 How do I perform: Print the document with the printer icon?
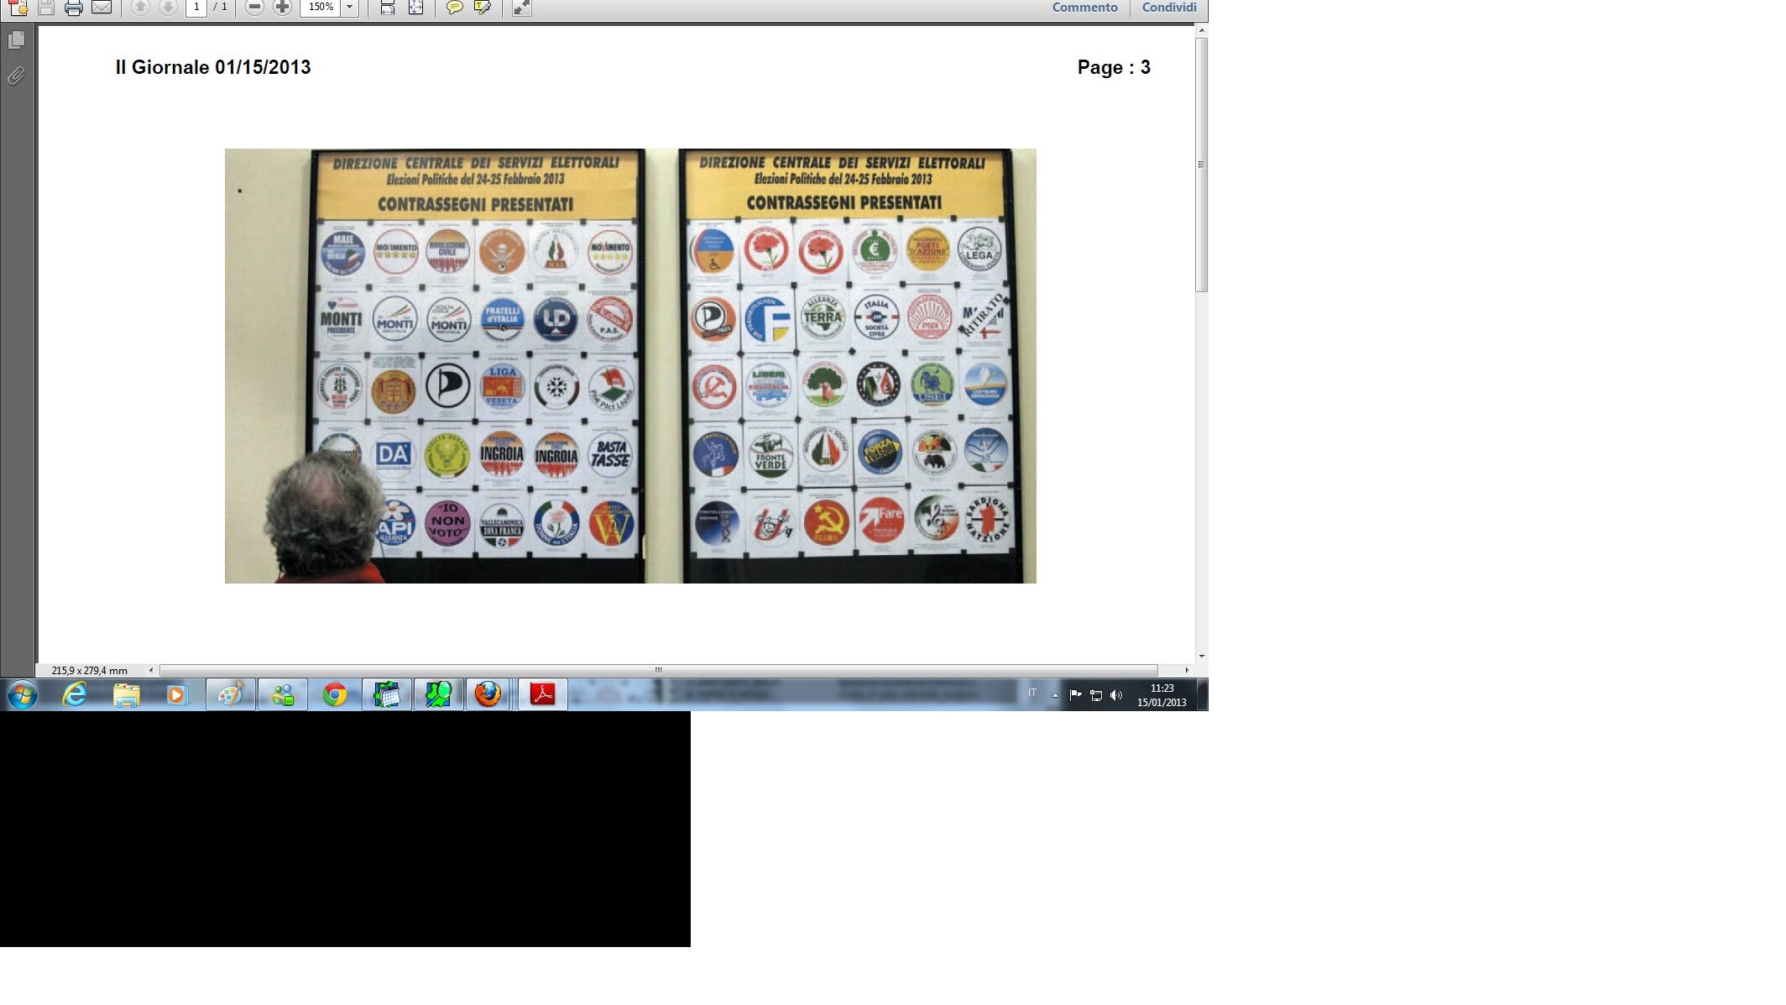tap(74, 8)
